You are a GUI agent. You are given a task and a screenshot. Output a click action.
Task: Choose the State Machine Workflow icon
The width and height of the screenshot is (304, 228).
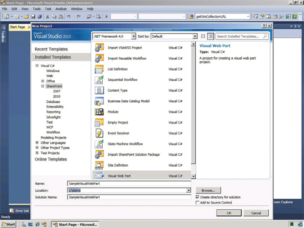click(99, 144)
